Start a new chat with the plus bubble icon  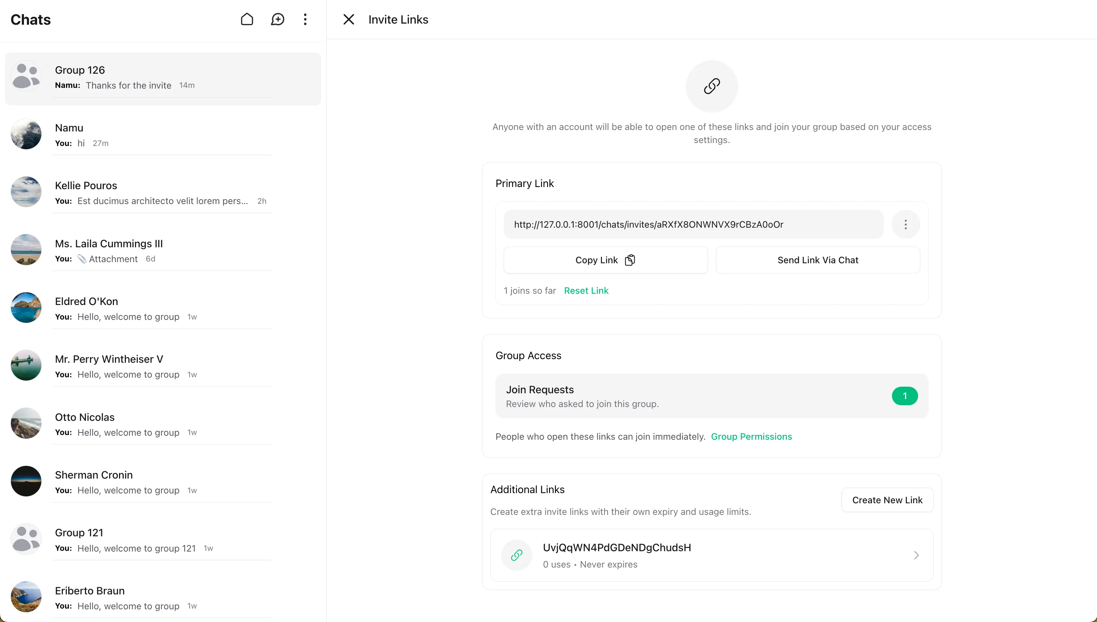[278, 19]
